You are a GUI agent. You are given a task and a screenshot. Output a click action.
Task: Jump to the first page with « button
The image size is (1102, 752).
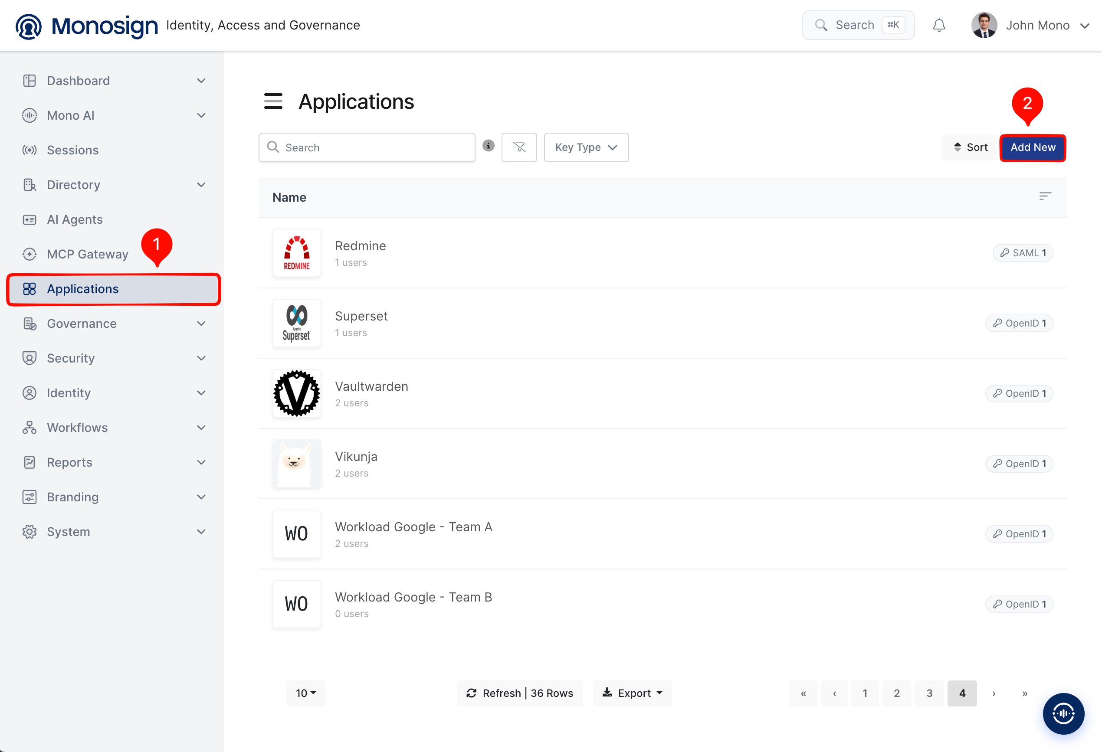(803, 693)
